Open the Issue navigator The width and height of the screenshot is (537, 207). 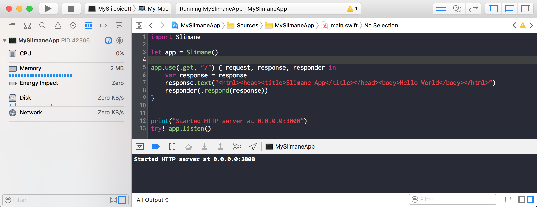[58, 25]
